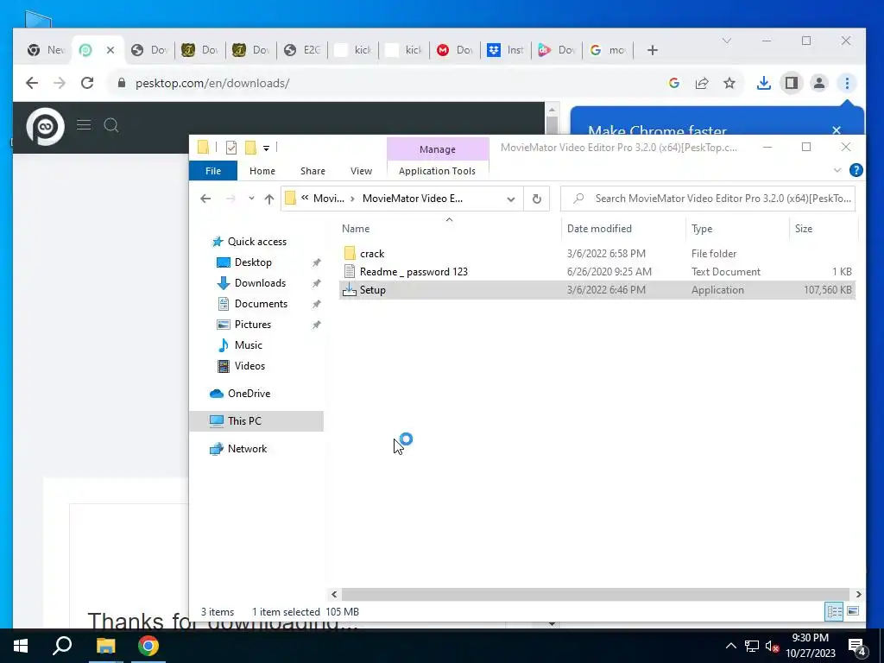Click Explorer horizontal scrollbar right arrow
Viewport: 884px width, 663px height.
[x=858, y=594]
